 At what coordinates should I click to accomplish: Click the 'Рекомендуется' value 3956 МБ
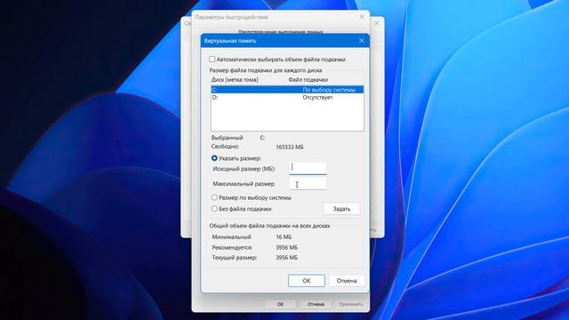click(x=286, y=247)
